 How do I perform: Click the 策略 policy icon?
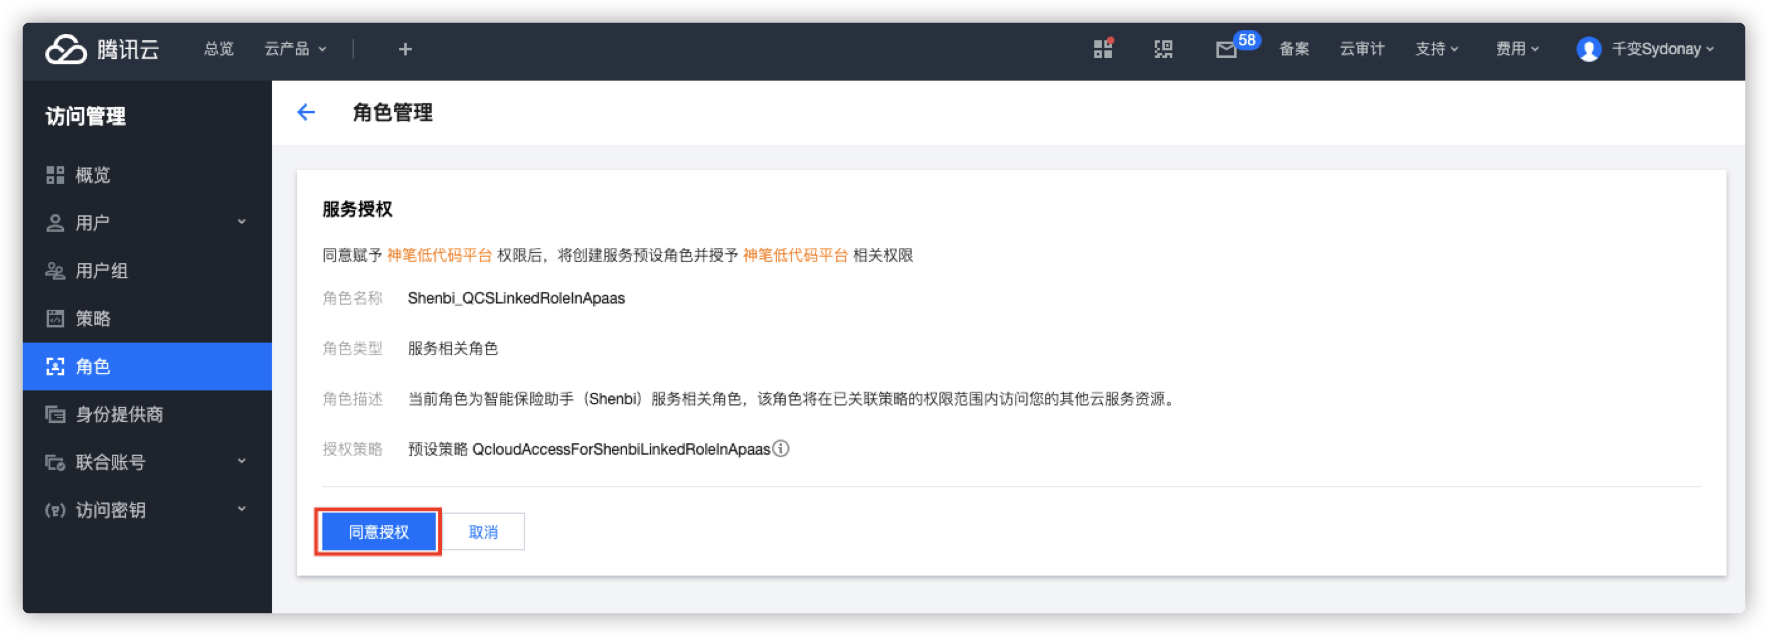coord(55,319)
